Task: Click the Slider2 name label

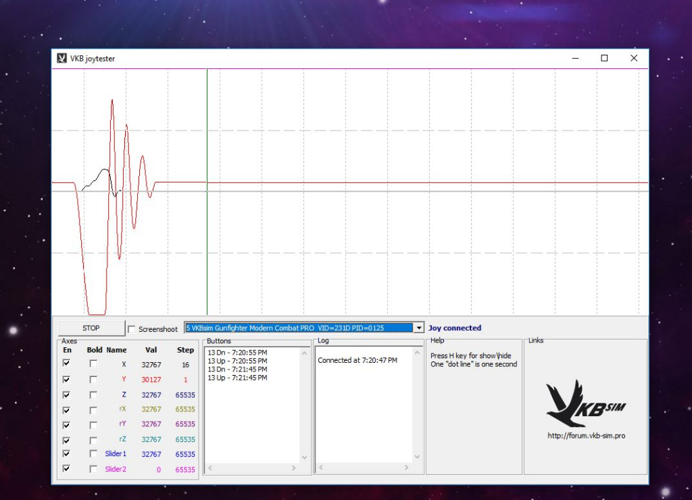Action: [x=116, y=469]
